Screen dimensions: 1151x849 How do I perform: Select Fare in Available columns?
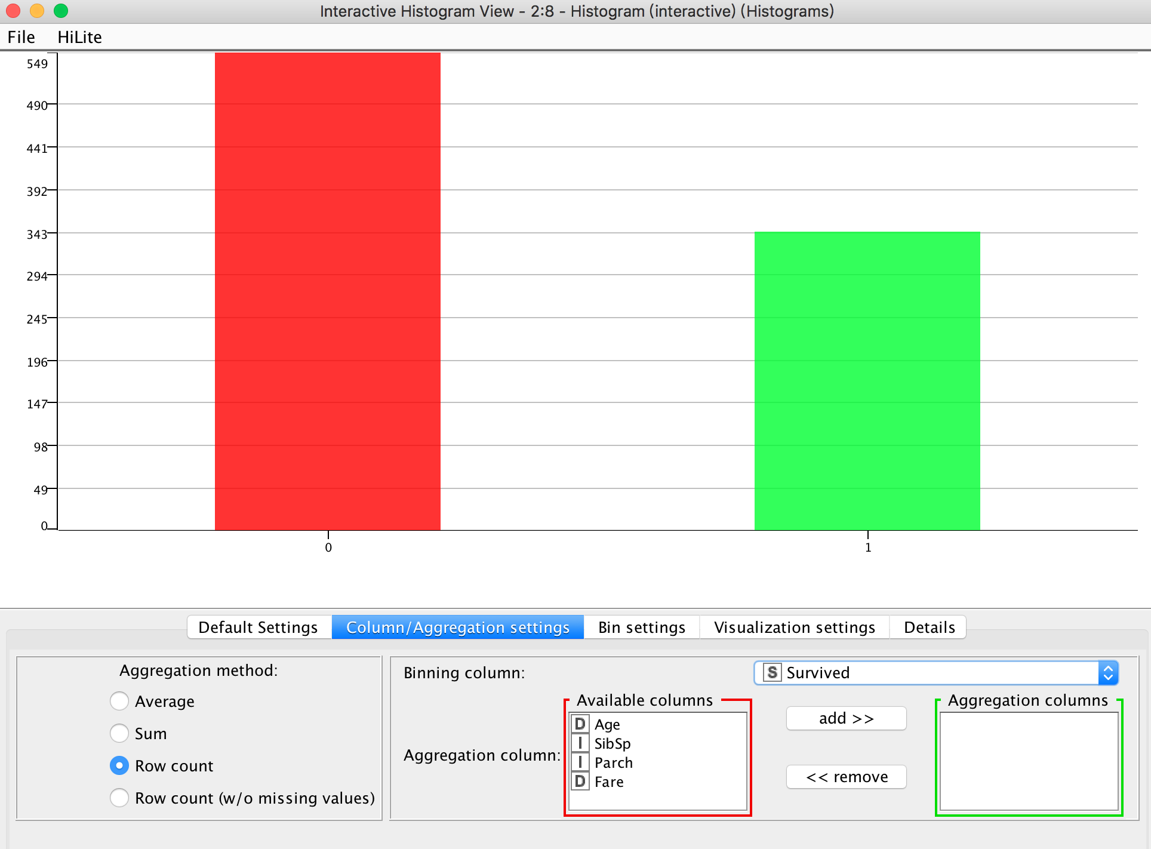tap(658, 782)
